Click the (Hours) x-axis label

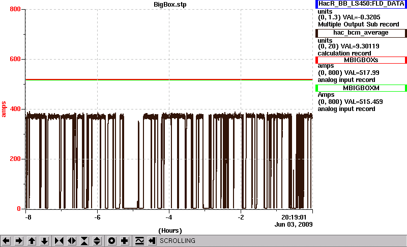click(170, 231)
